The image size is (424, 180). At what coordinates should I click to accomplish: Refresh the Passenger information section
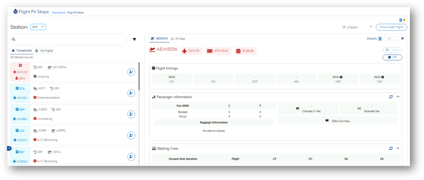(391, 97)
